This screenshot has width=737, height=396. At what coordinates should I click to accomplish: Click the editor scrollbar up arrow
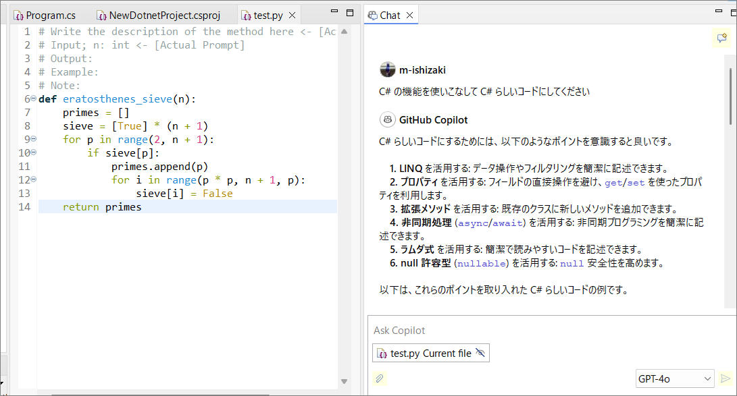(344, 32)
